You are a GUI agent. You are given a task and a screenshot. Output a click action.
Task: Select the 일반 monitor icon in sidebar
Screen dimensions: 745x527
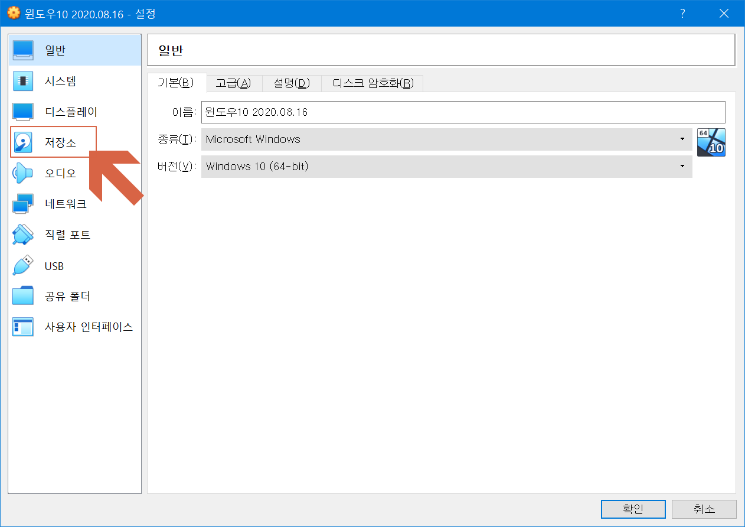[x=23, y=50]
